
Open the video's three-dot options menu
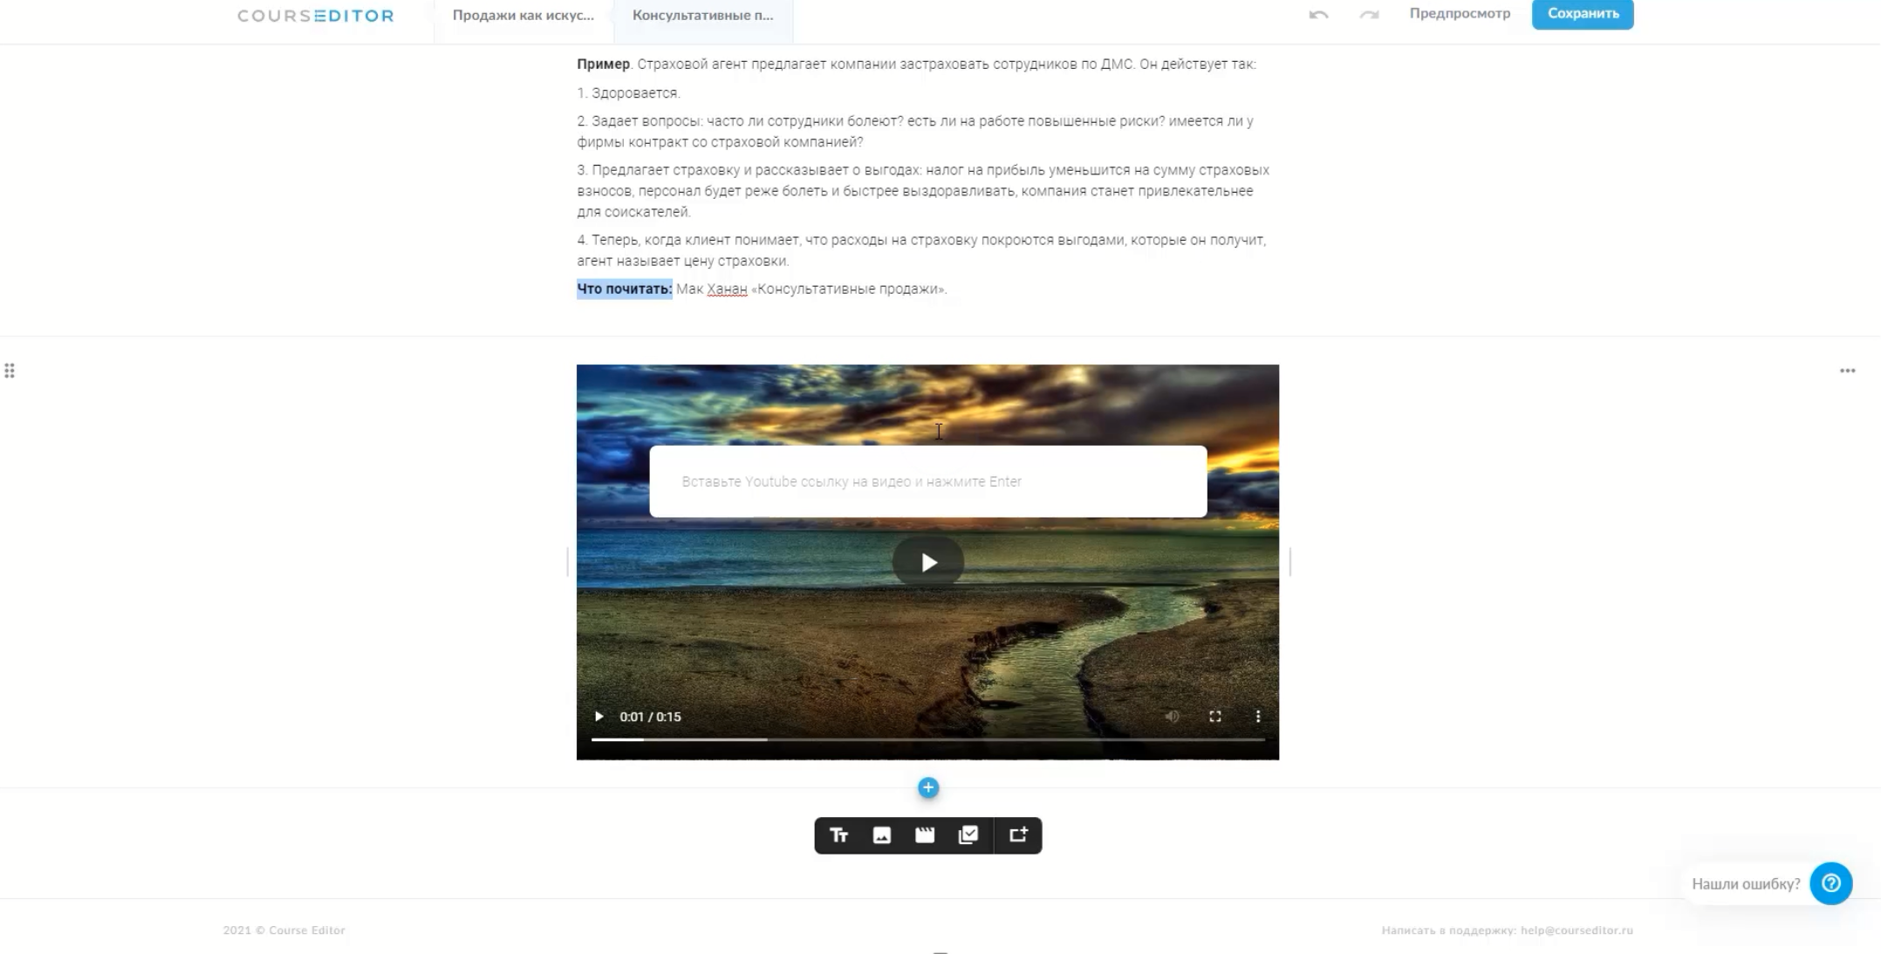tap(1257, 716)
